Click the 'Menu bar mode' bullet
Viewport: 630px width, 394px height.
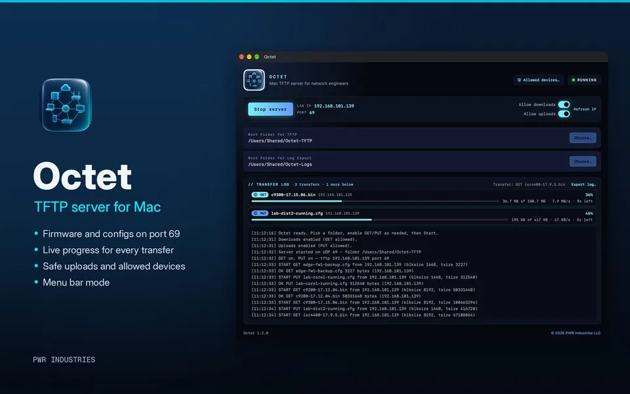point(76,282)
